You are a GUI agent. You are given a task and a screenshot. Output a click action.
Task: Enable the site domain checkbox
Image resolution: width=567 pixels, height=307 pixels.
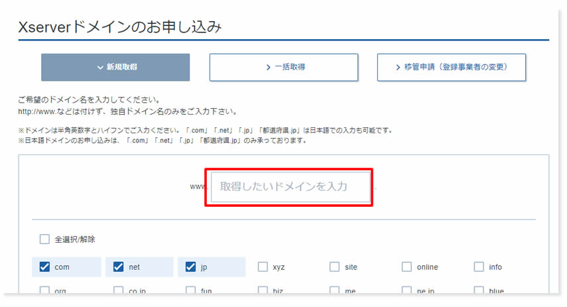(334, 267)
